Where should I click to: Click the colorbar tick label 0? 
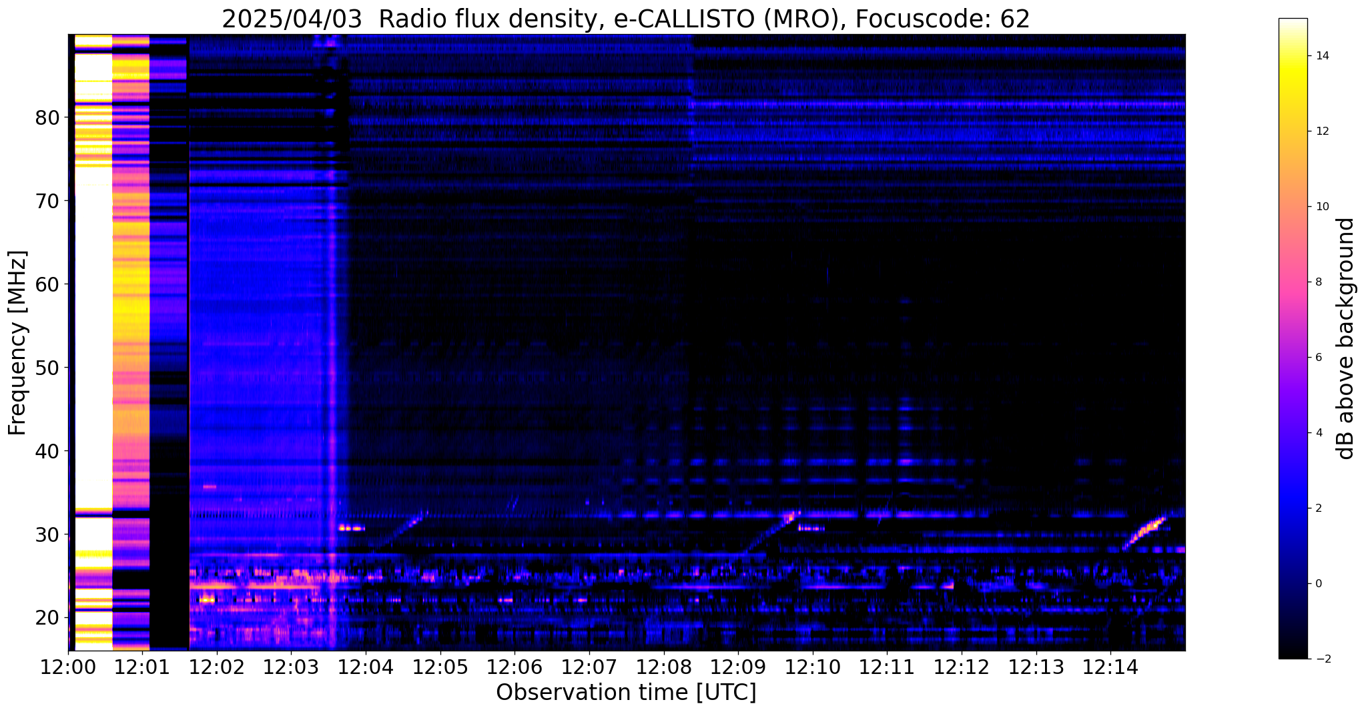[1318, 584]
